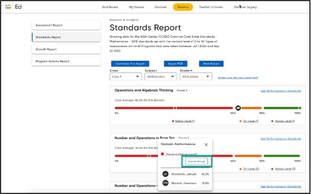Click the Create Group button
This screenshot has width=311, height=194.
(x=196, y=161)
